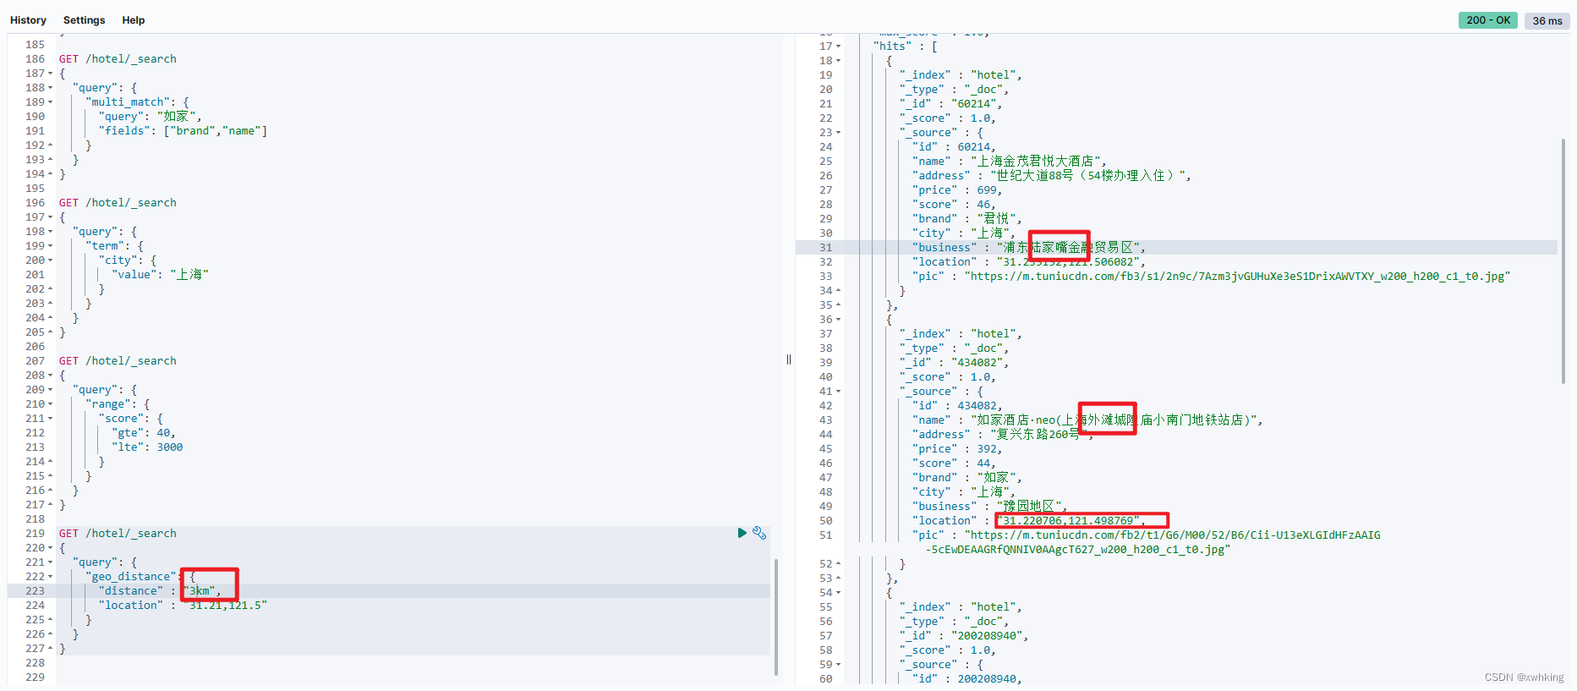Click the "price": 699 line
The width and height of the screenshot is (1577, 691).
click(957, 190)
